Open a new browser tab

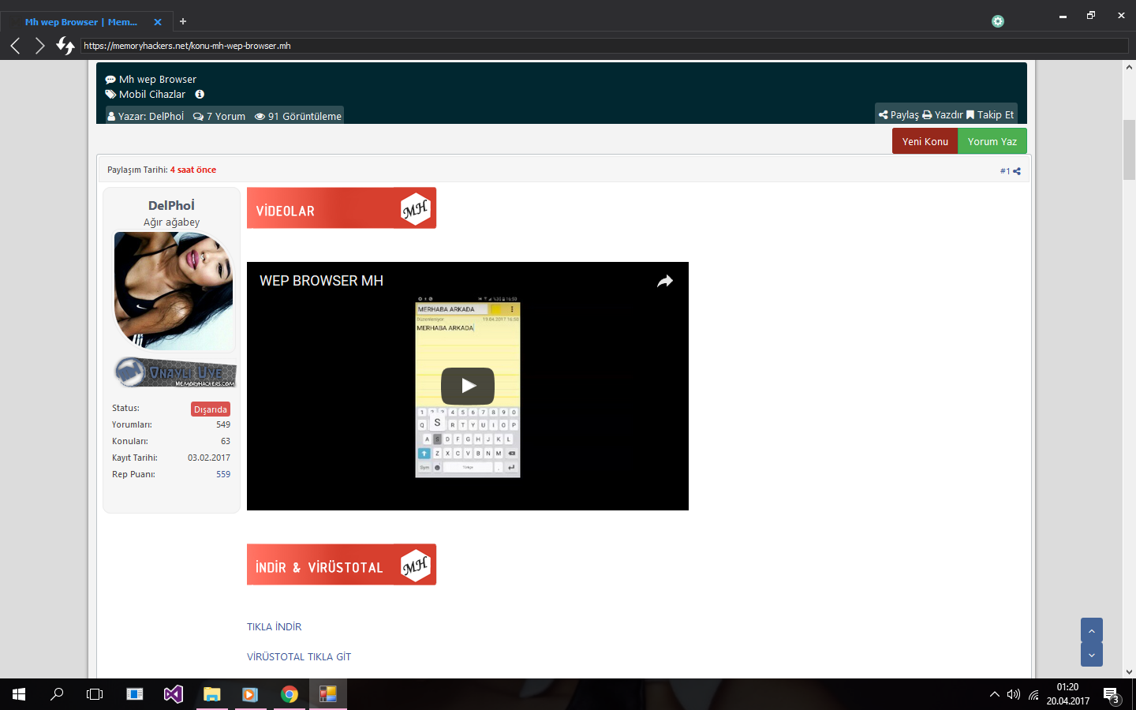point(183,21)
